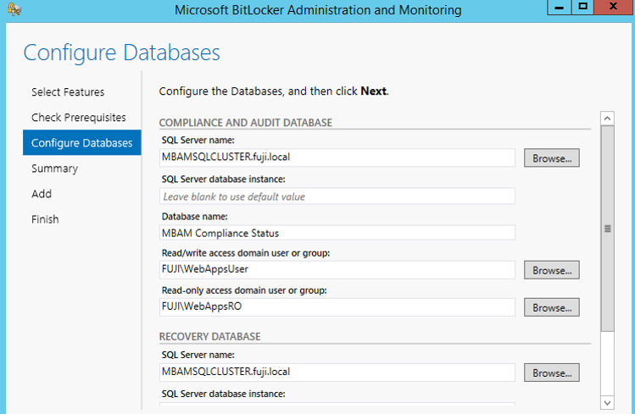Click the vertical scrollbar thumb
This screenshot has height=414, width=635.
coord(608,229)
